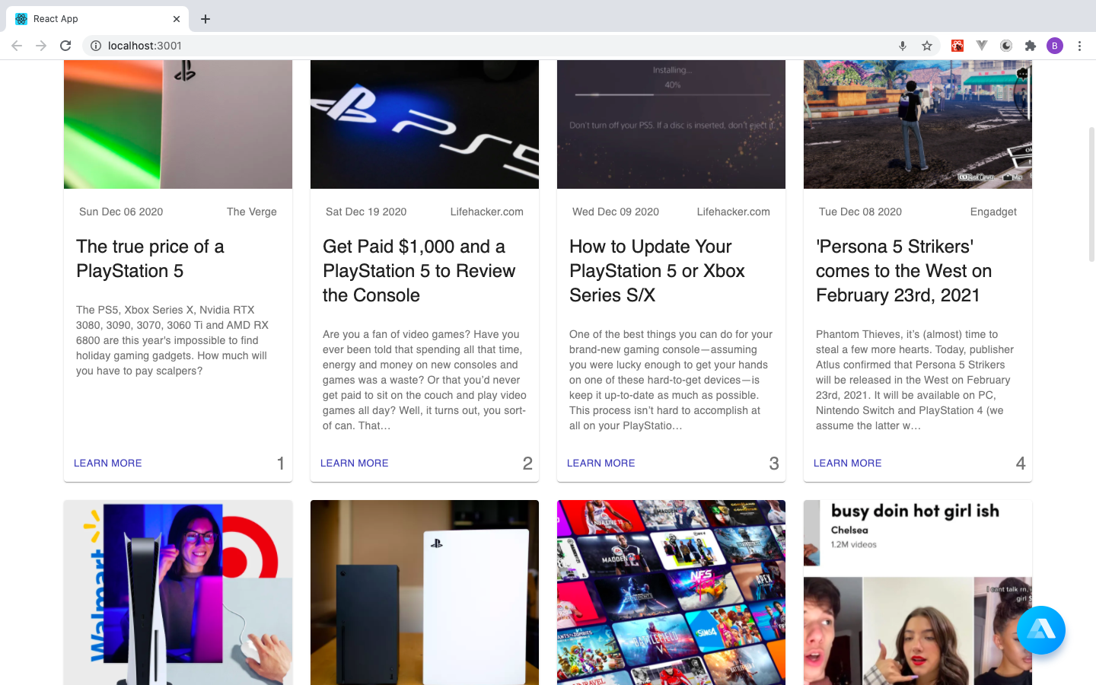The image size is (1096, 685).
Task: Click the Persona 5 game screenshot image
Action: [918, 124]
